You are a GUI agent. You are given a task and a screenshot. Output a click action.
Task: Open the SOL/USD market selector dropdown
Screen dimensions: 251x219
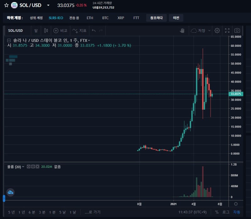48,5
